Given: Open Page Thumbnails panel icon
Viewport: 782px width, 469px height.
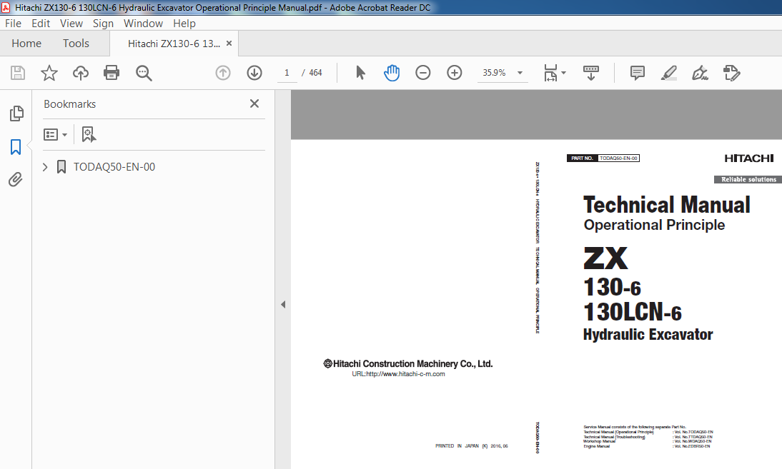Looking at the screenshot, I should click(16, 114).
